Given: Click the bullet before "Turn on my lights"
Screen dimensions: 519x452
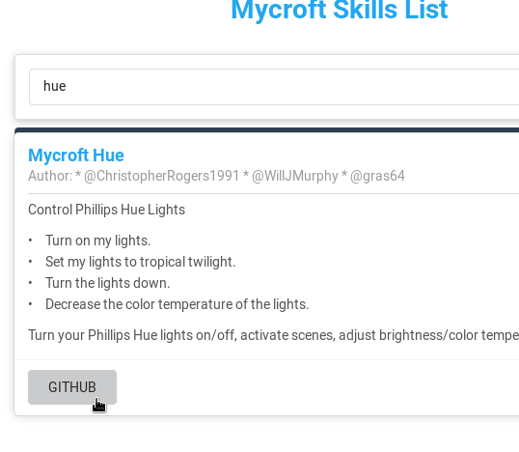Looking at the screenshot, I should tap(31, 240).
